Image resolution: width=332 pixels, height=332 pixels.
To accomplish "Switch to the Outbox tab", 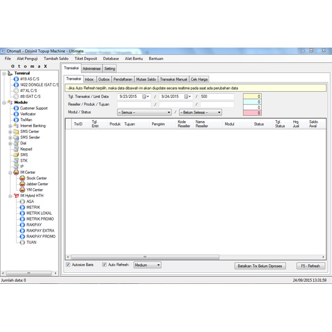I will point(104,79).
